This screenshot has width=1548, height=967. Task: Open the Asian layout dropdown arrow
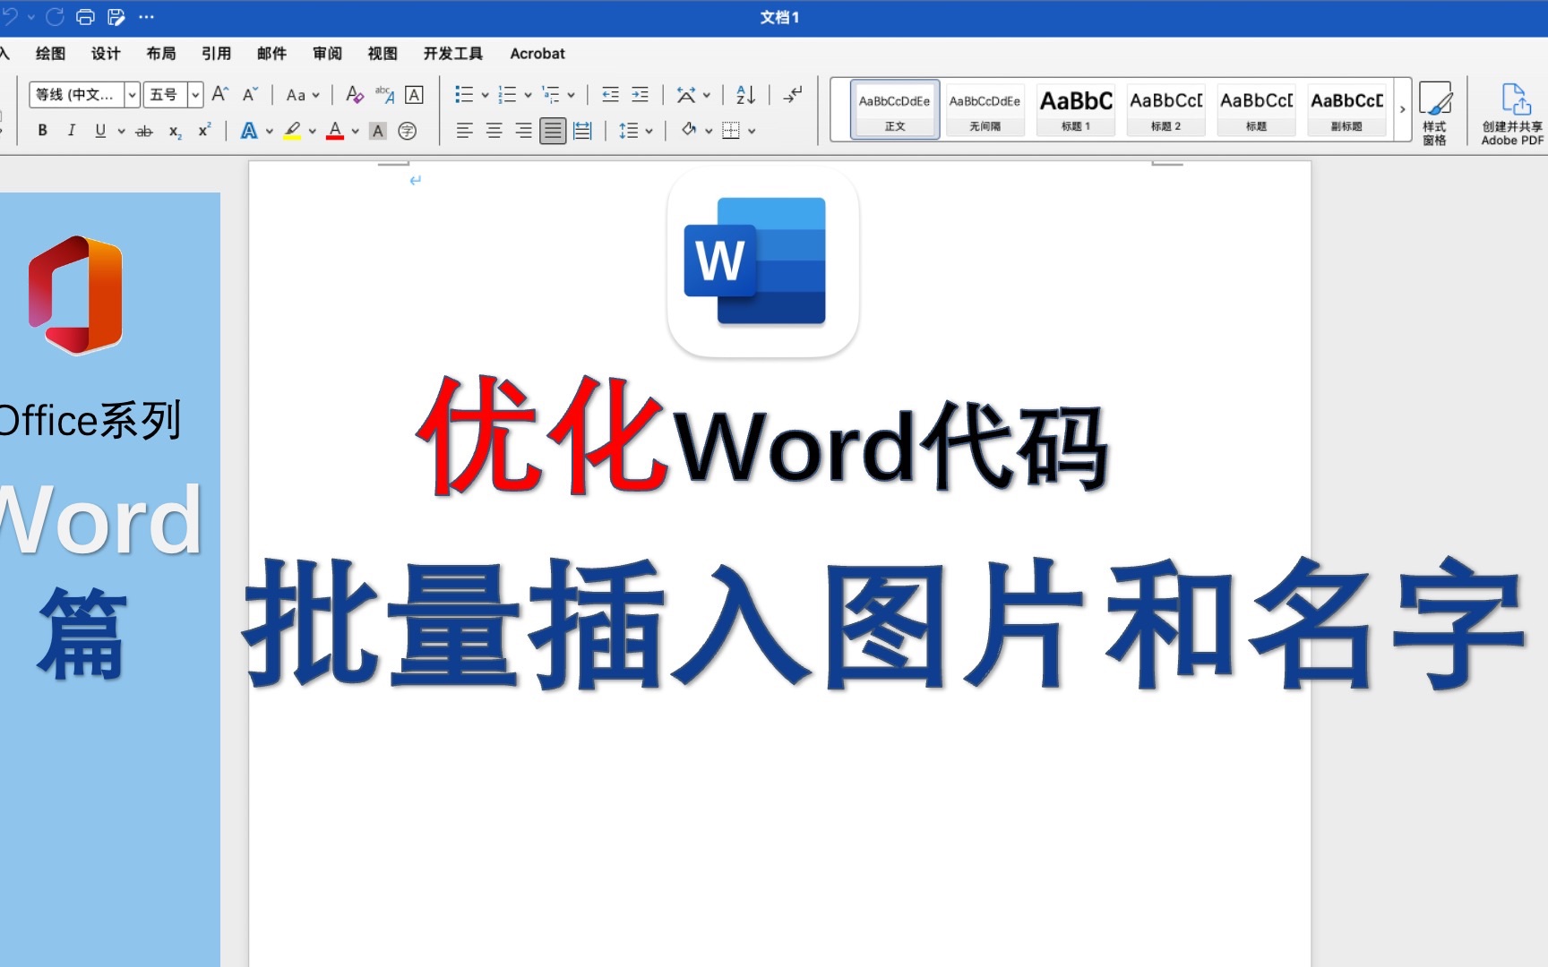(707, 94)
